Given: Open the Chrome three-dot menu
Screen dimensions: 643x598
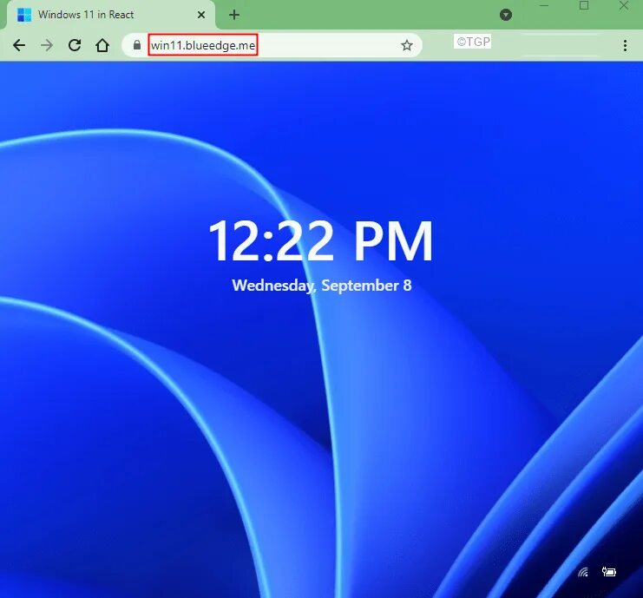Looking at the screenshot, I should click(x=625, y=45).
